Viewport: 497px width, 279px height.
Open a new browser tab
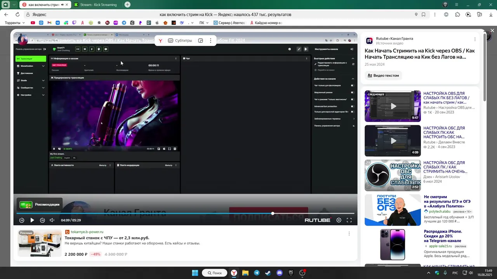[127, 5]
